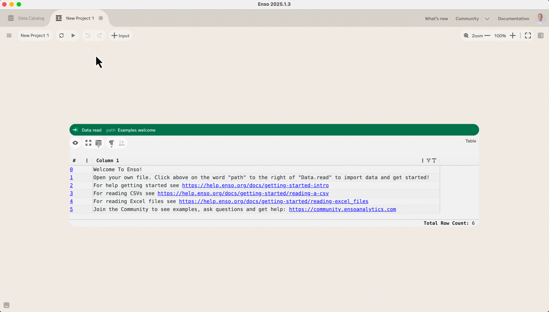
Task: Select the New Project 1 tab
Action: 80,18
